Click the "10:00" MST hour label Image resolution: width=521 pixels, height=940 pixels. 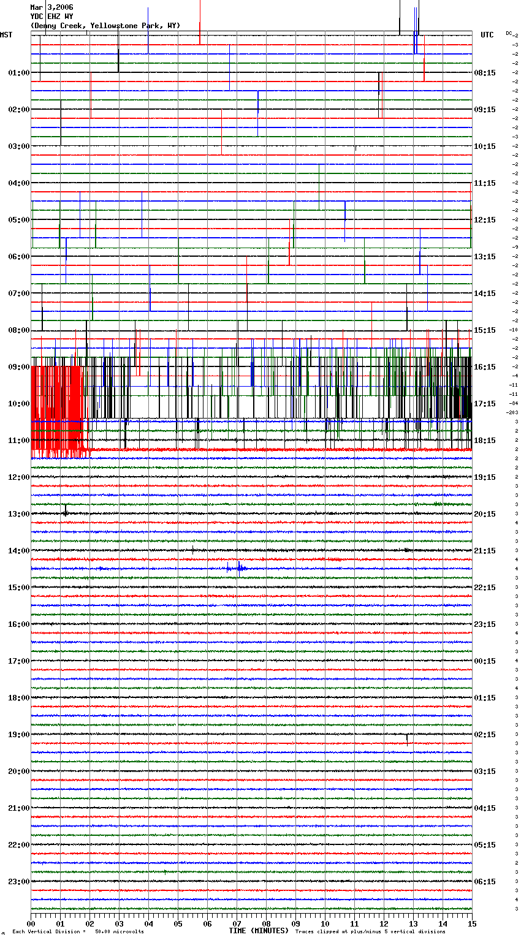tap(19, 404)
